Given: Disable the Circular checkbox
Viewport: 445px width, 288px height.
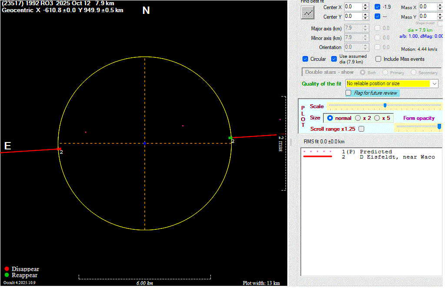Looking at the screenshot, I should tap(306, 59).
